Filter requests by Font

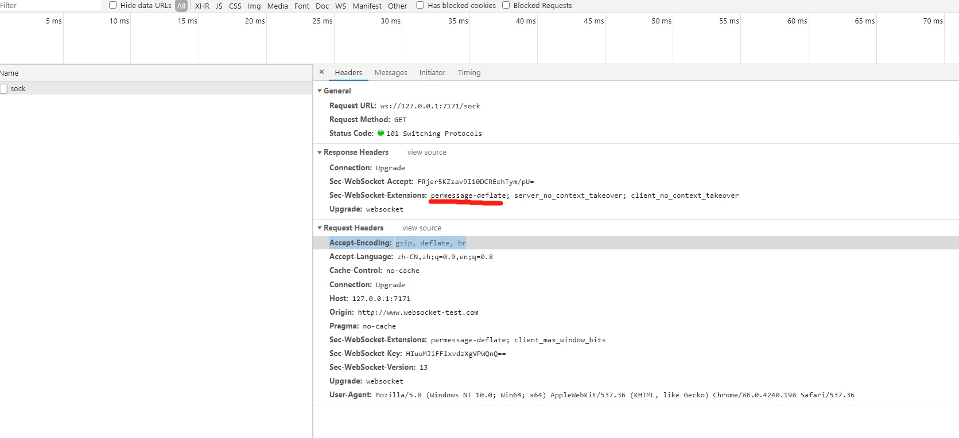302,6
